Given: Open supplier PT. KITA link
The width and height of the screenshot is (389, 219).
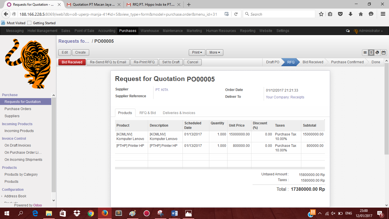Looking at the screenshot, I should (x=162, y=90).
